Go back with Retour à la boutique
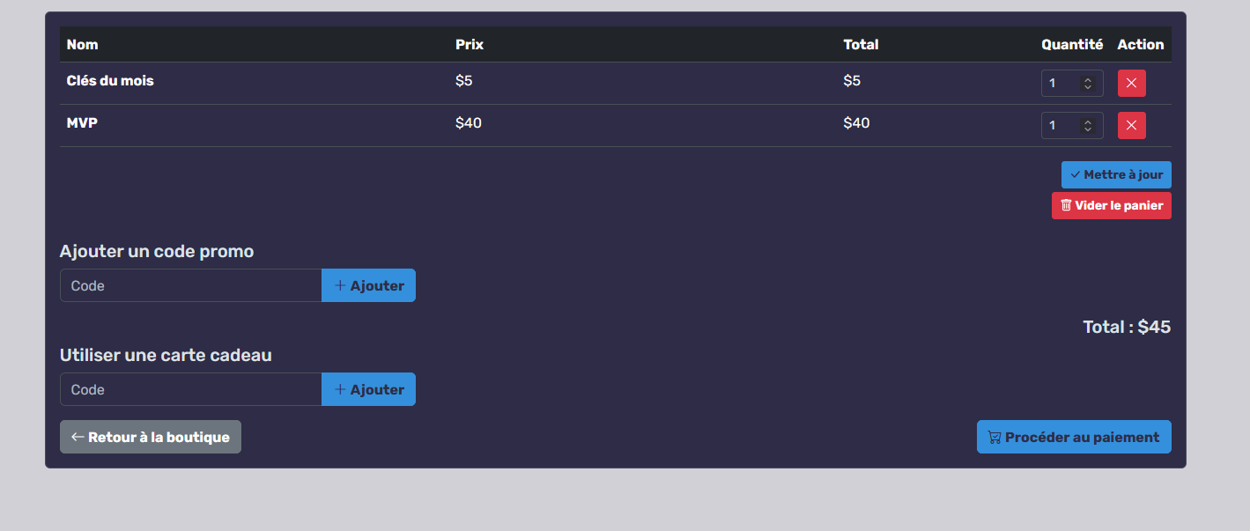Image resolution: width=1250 pixels, height=531 pixels. point(150,438)
